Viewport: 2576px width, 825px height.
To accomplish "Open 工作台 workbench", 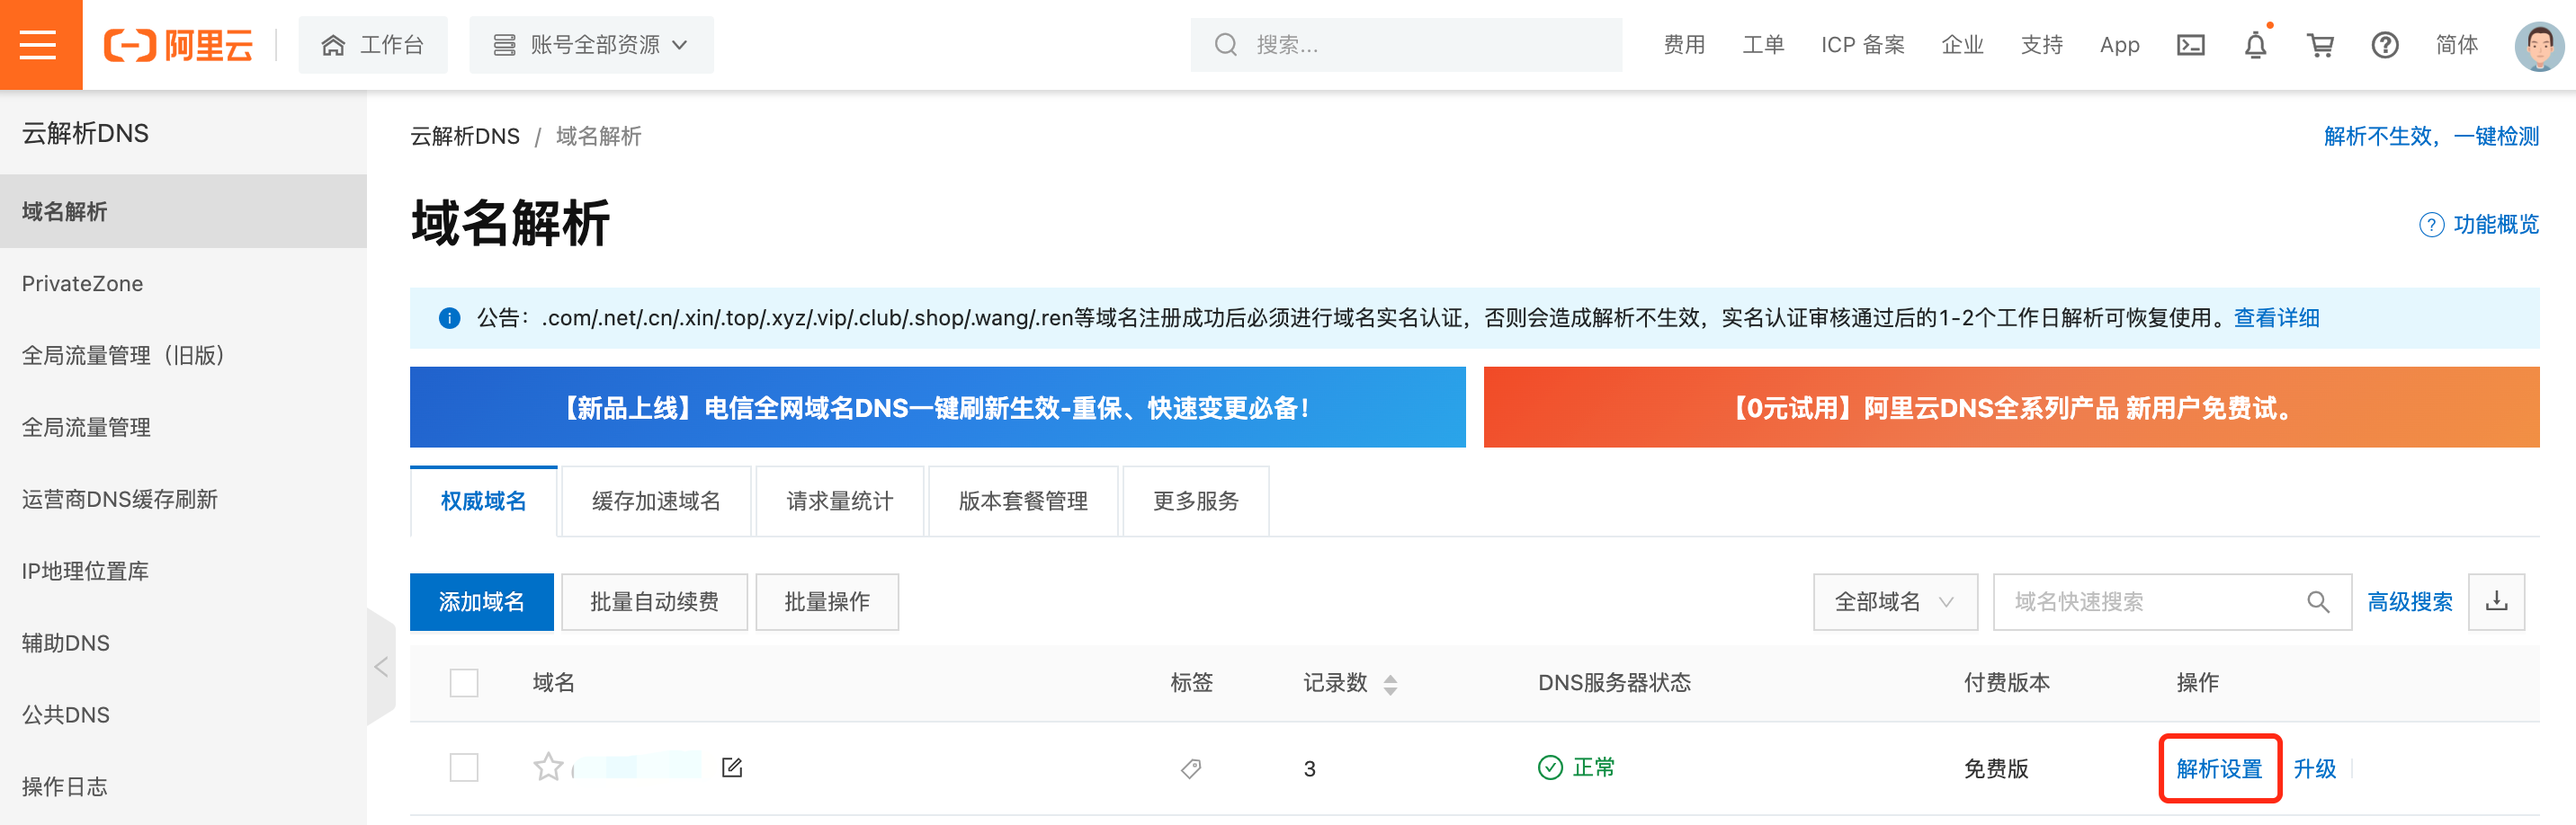I will tap(373, 45).
